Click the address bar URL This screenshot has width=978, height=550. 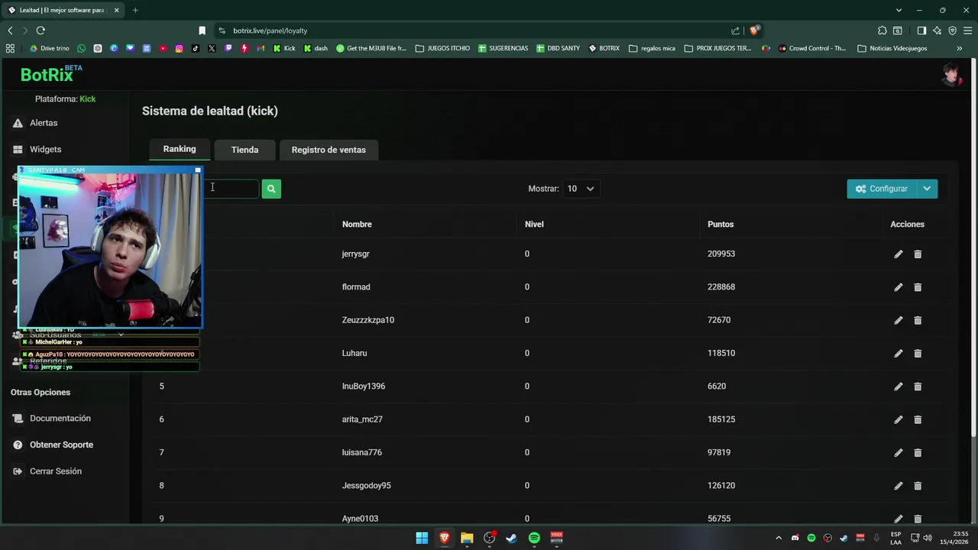point(270,31)
